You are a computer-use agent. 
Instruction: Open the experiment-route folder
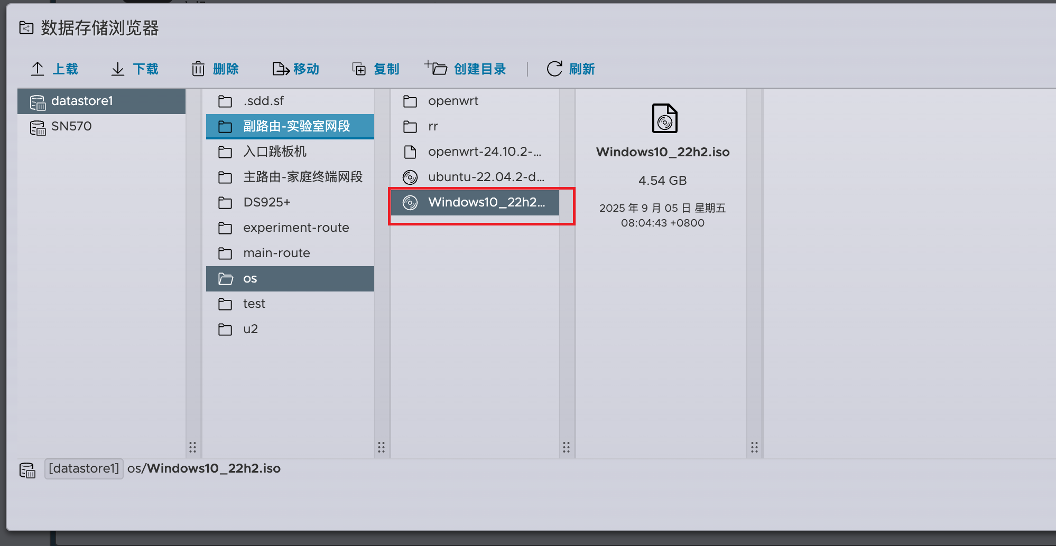click(295, 228)
